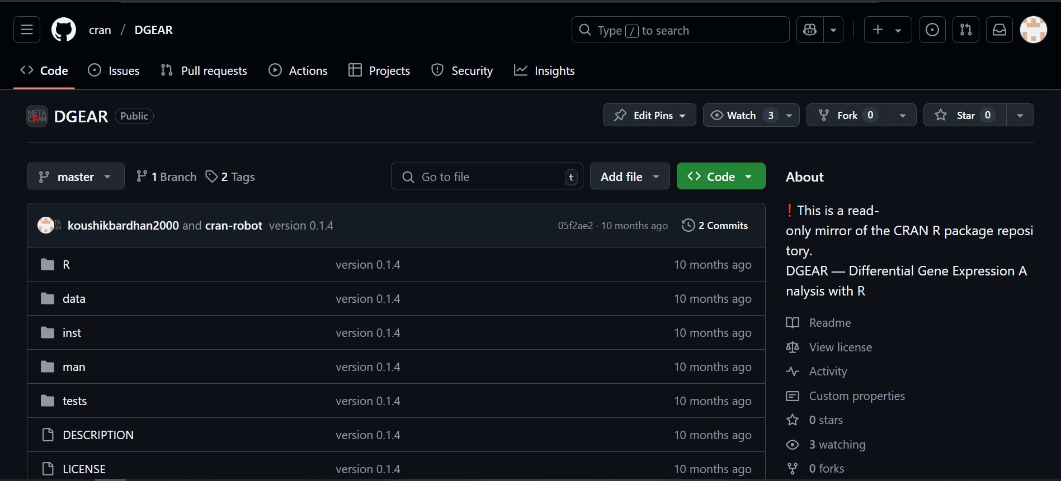The width and height of the screenshot is (1061, 481).
Task: Open the Add file dropdown
Action: [x=630, y=177]
